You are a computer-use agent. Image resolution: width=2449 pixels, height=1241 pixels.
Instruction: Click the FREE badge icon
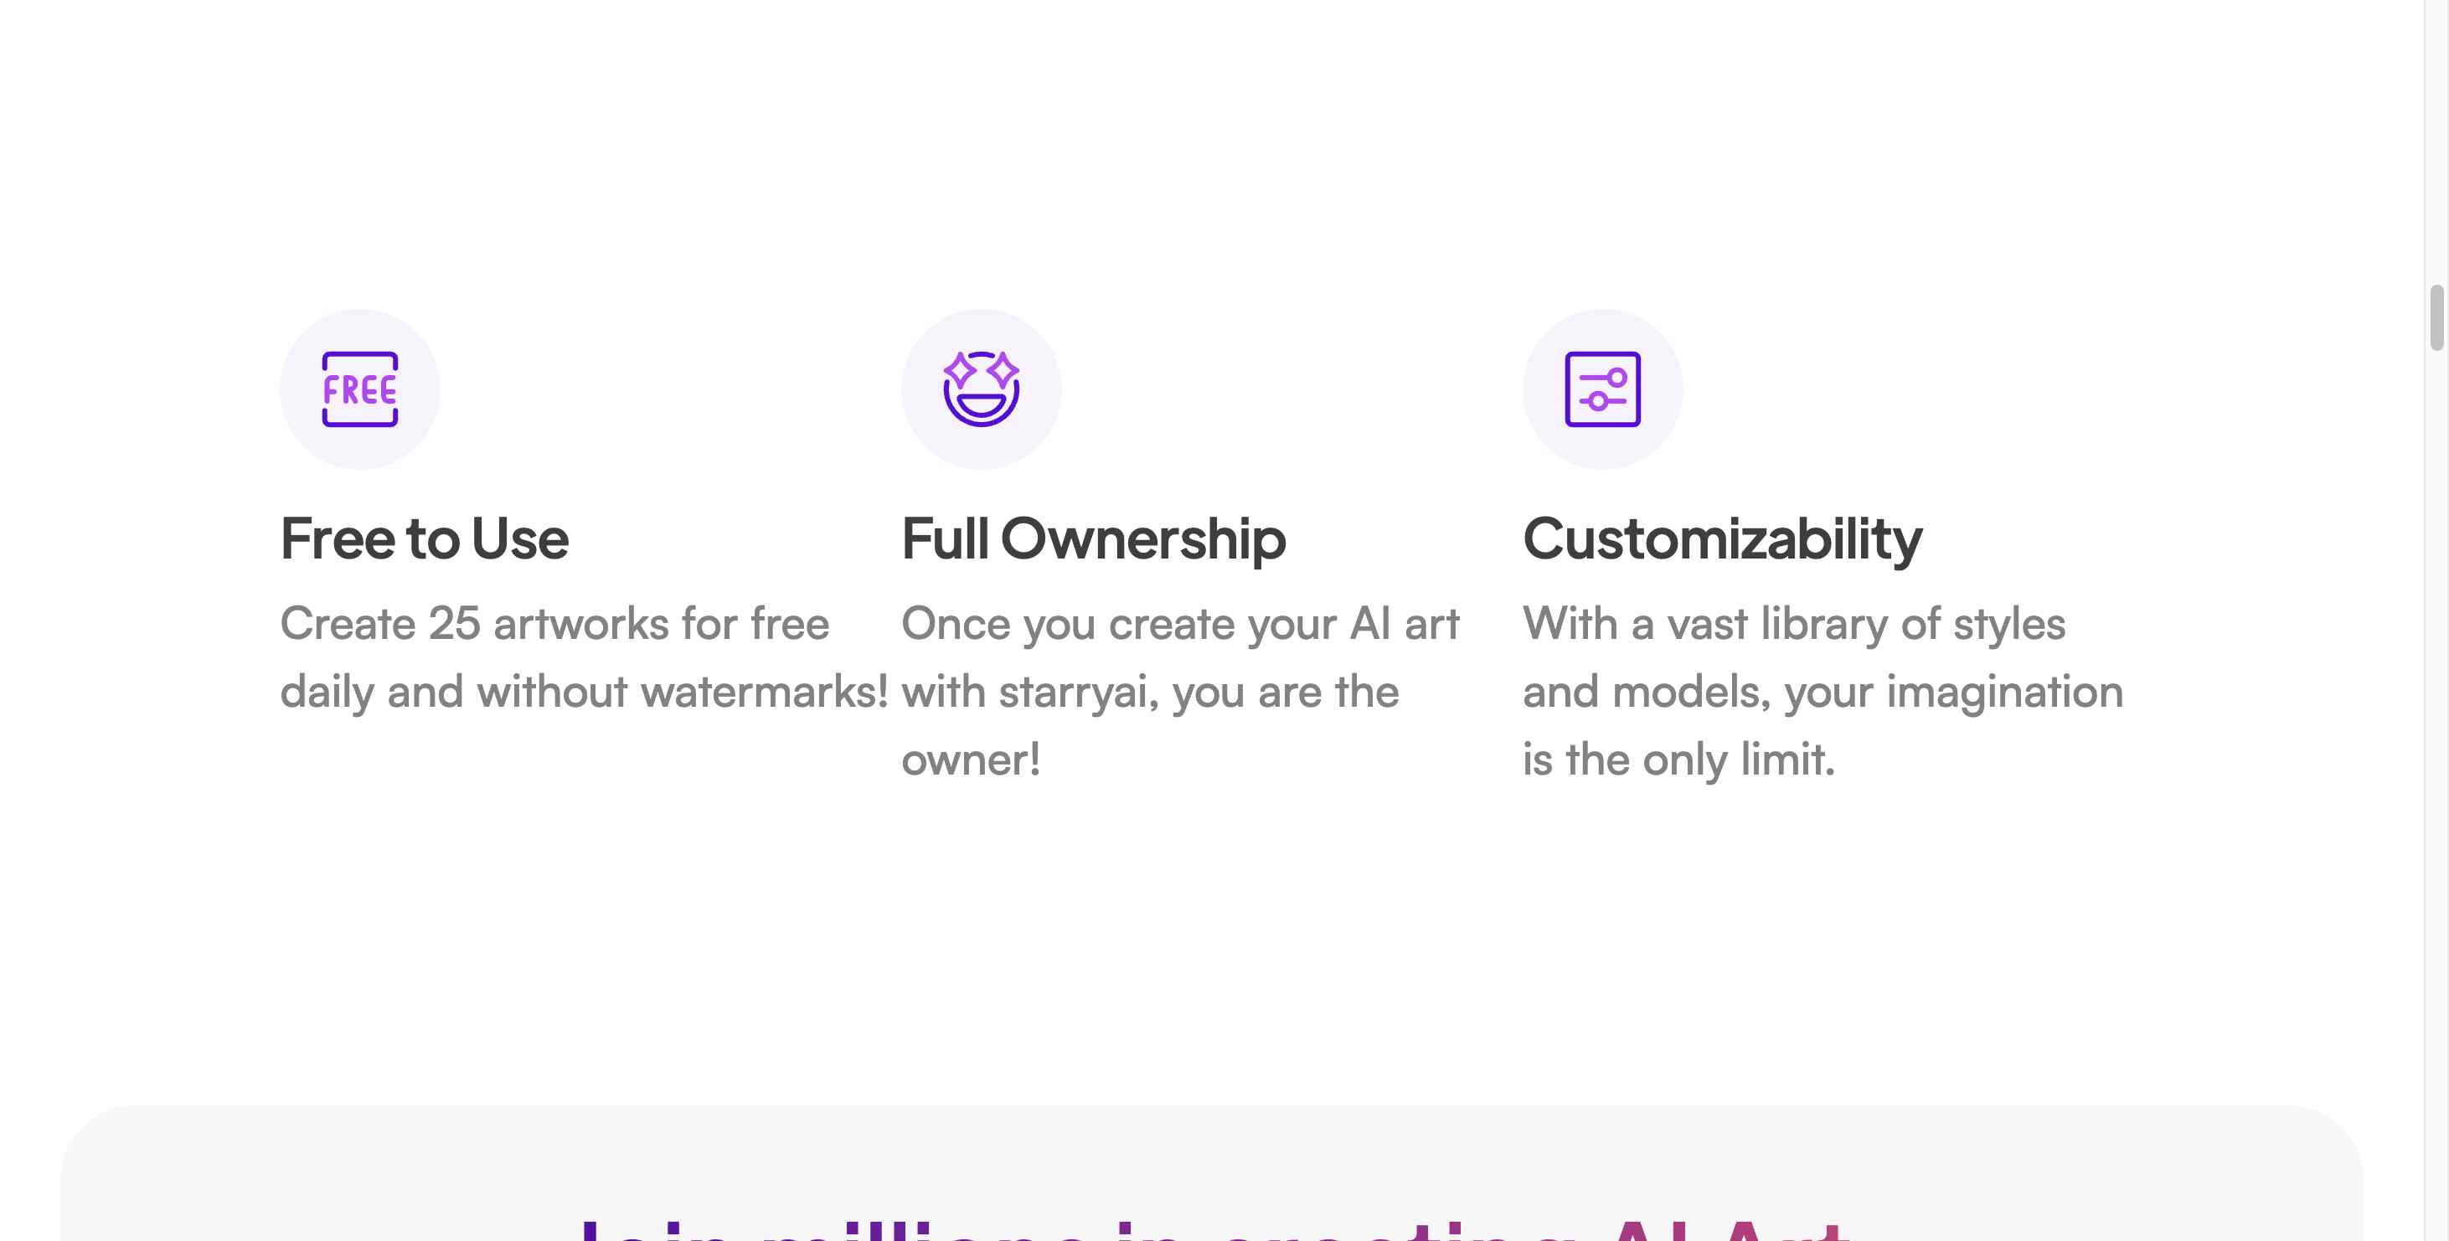359,389
